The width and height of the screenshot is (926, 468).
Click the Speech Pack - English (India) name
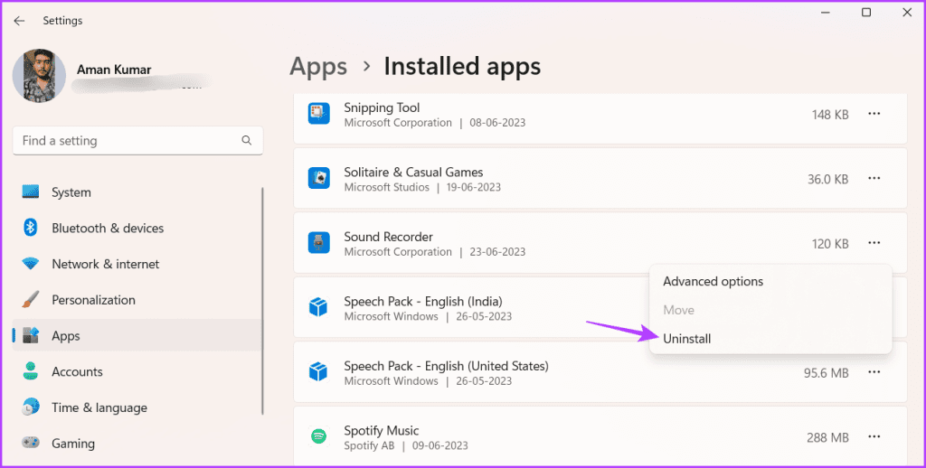coord(423,302)
